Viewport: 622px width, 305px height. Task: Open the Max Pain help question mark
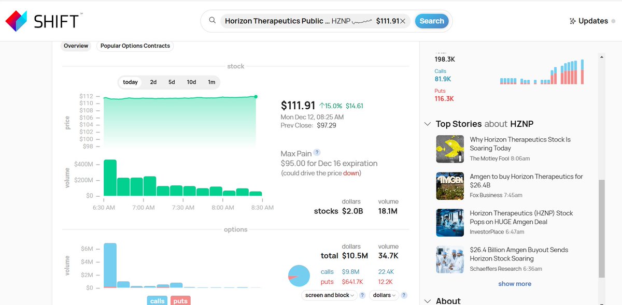tap(317, 153)
